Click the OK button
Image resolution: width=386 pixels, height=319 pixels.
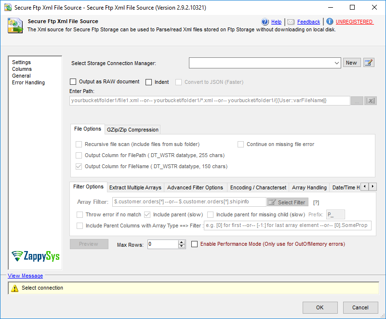(x=320, y=307)
